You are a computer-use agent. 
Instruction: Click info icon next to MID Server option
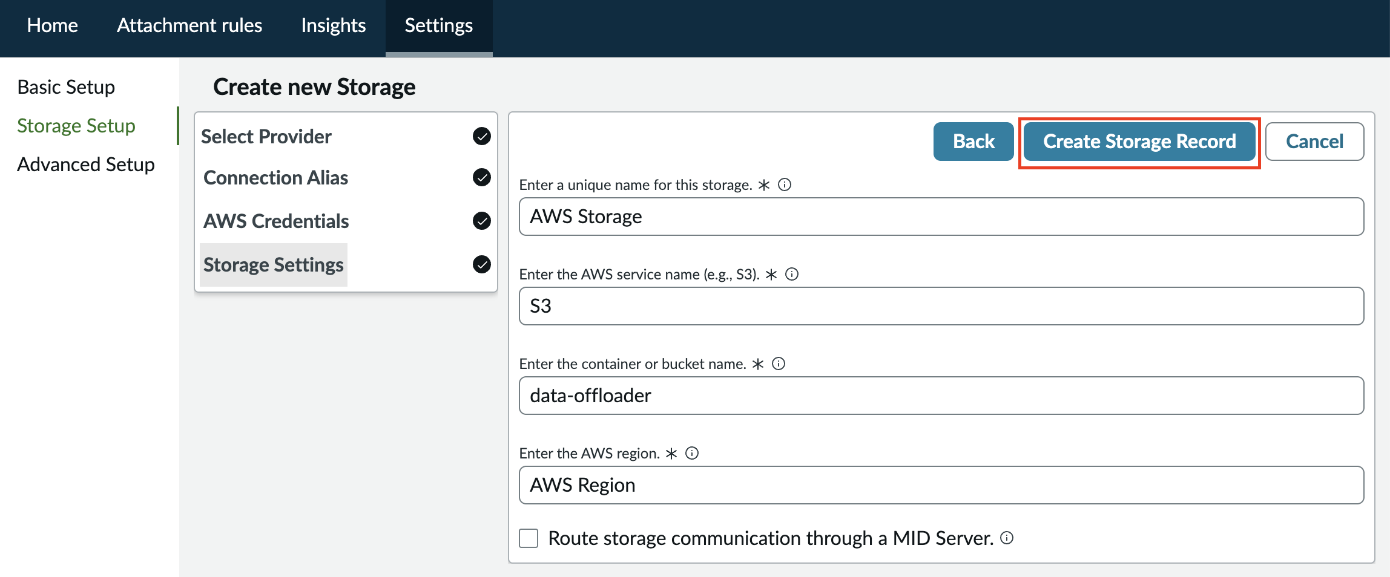(1007, 538)
